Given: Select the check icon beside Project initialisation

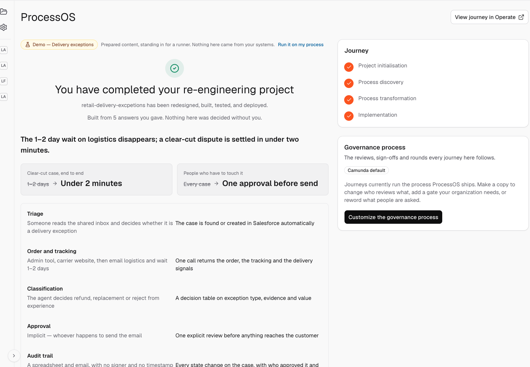Looking at the screenshot, I should [x=349, y=67].
